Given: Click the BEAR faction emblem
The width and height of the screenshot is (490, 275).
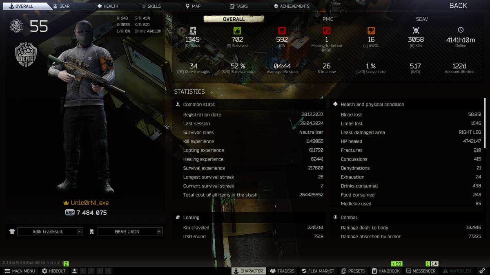Looking at the screenshot, I should click(26, 55).
